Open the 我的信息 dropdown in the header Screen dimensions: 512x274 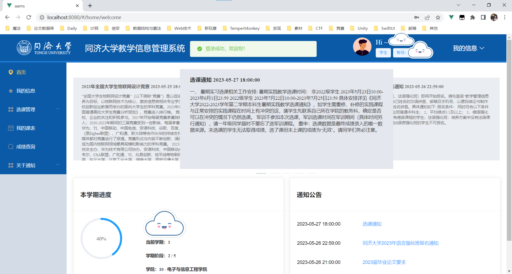pyautogui.click(x=468, y=48)
